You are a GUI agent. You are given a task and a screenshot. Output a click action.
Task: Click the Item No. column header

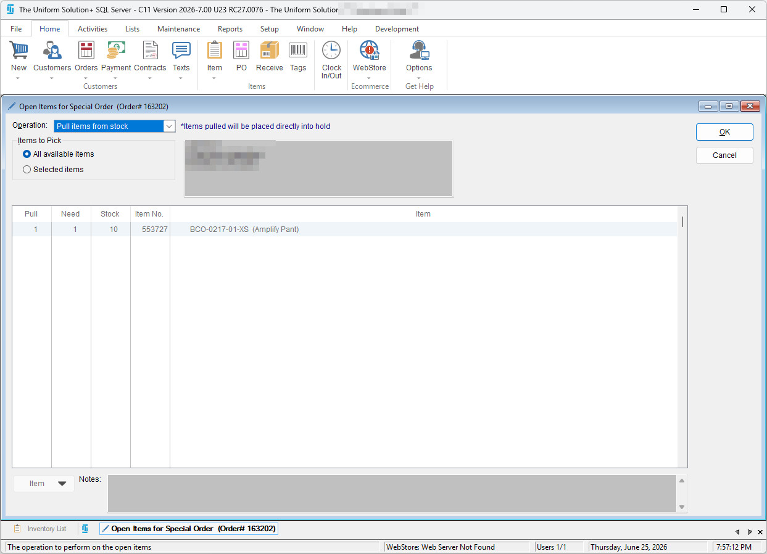click(150, 214)
